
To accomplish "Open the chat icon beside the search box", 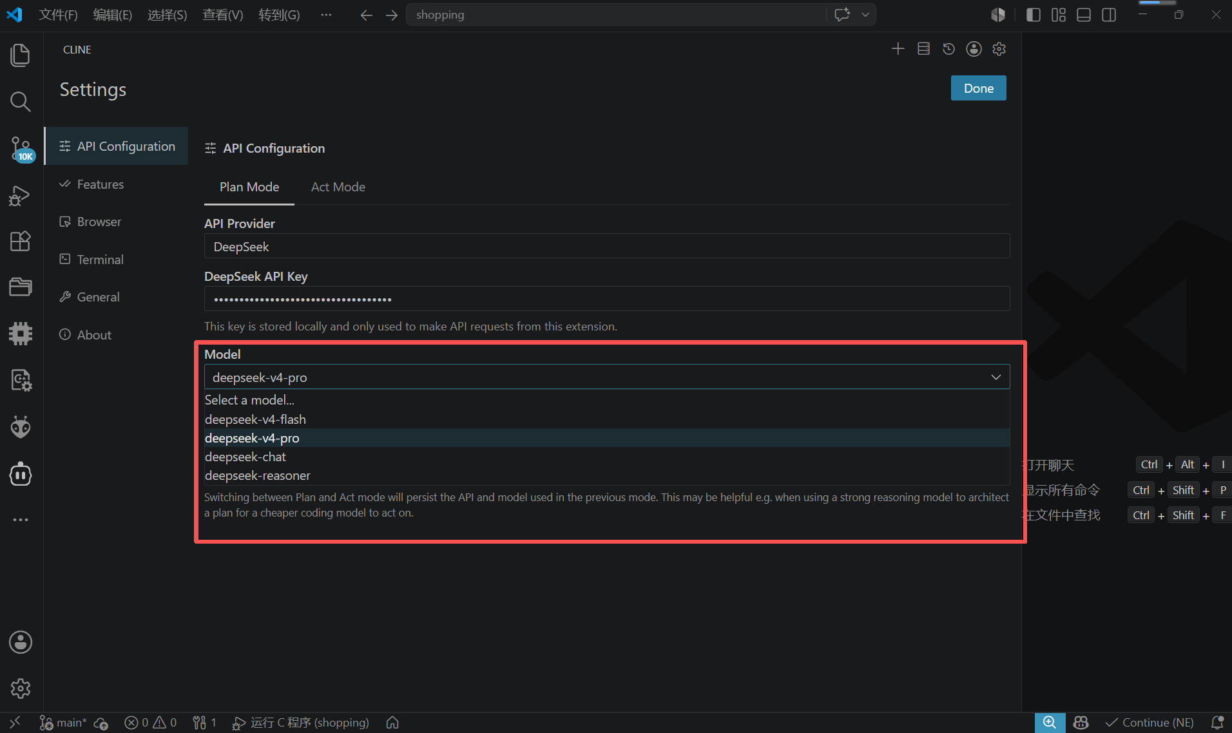I will click(842, 15).
